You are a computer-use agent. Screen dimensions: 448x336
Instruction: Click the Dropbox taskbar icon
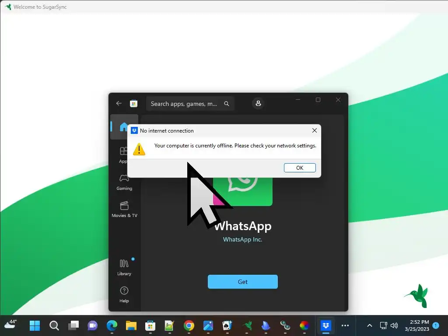[325, 325]
